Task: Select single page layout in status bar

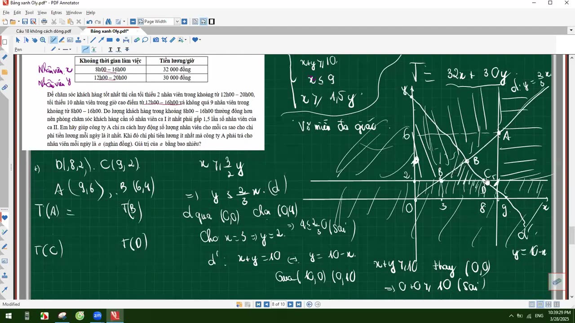Action: 532,304
